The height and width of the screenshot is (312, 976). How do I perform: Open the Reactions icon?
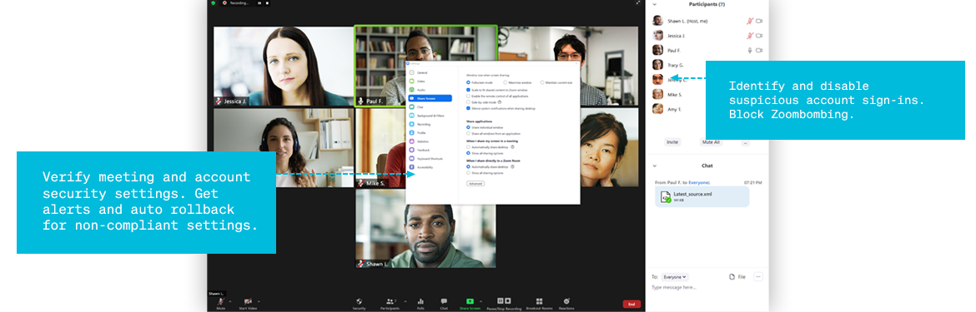566,301
